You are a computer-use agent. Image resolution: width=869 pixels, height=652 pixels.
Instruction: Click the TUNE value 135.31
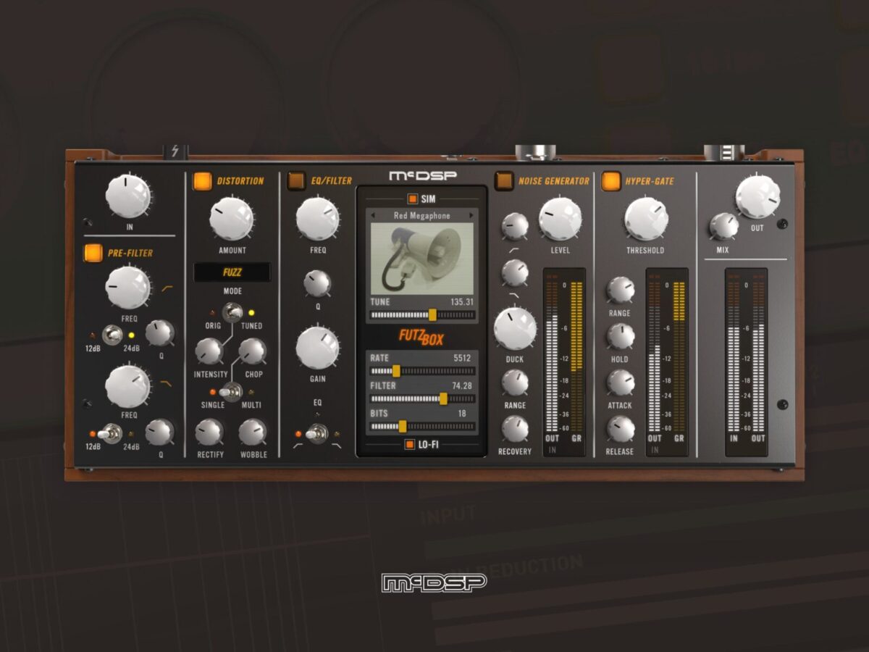point(461,301)
